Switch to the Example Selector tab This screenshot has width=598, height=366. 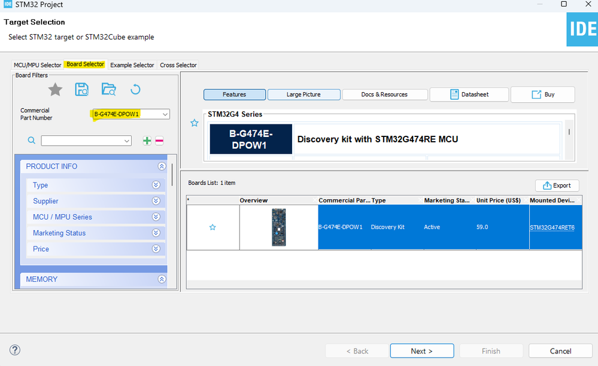coord(132,65)
